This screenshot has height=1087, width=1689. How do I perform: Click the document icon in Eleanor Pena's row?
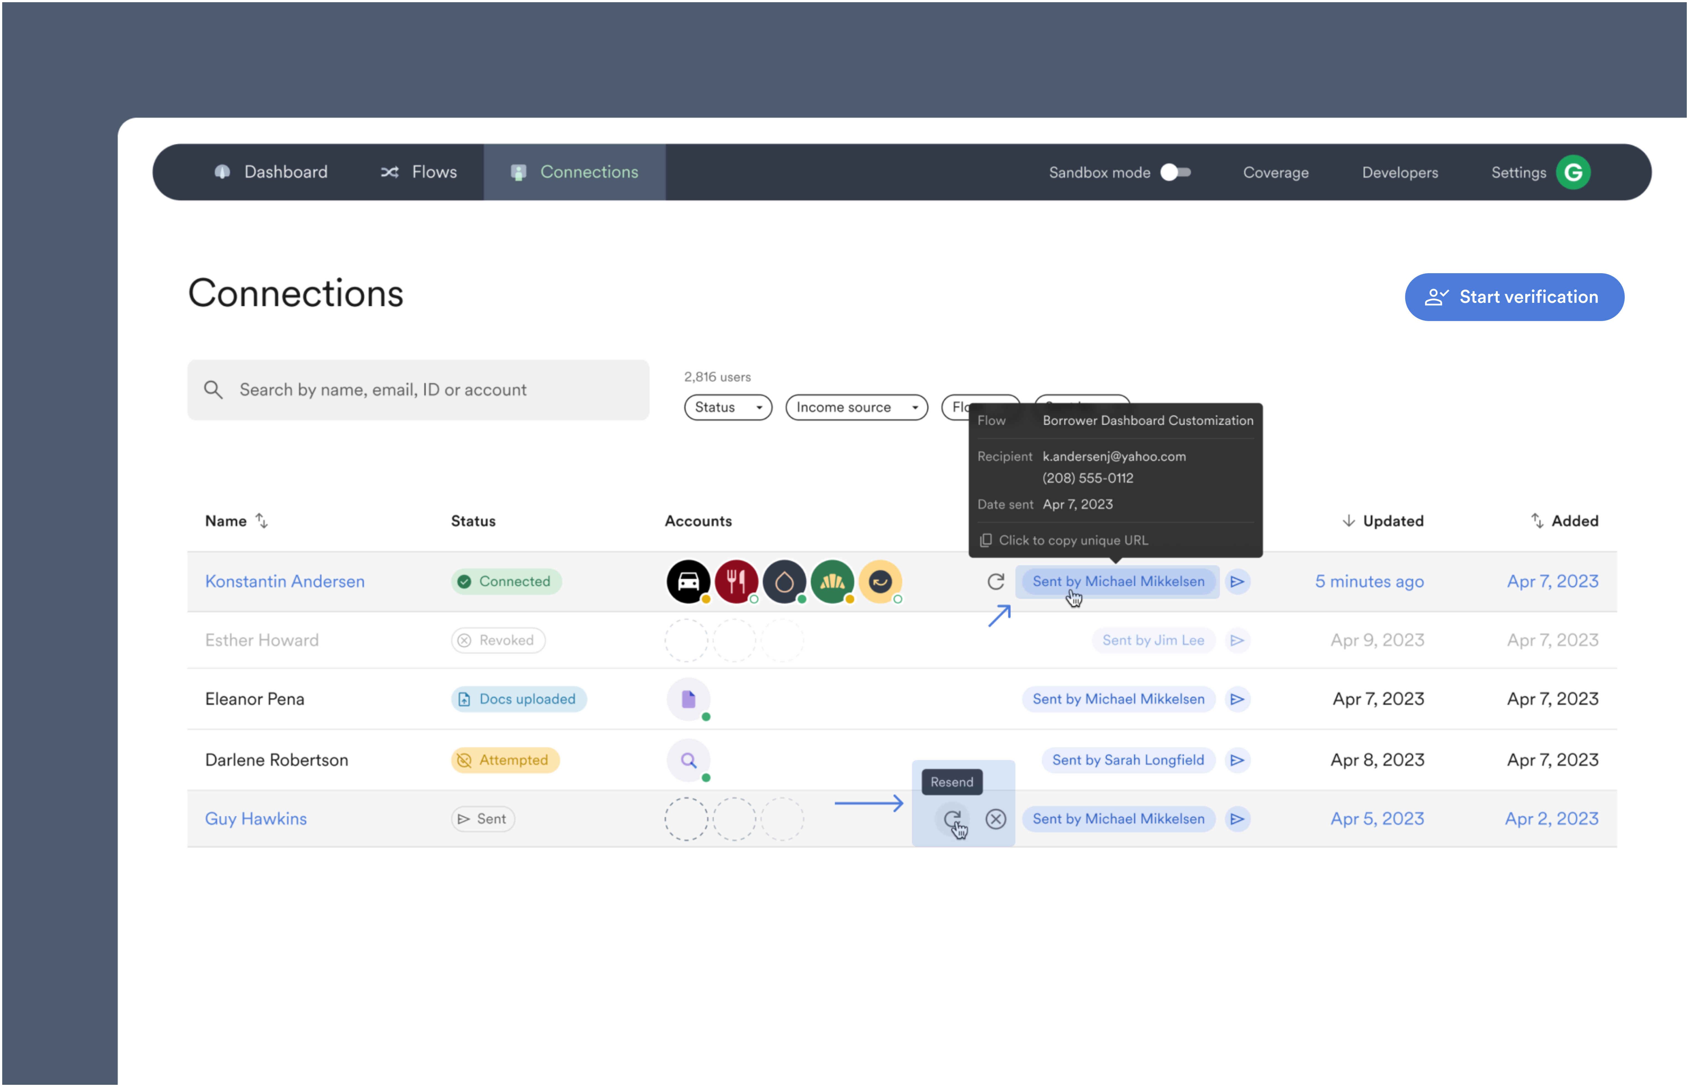[688, 699]
